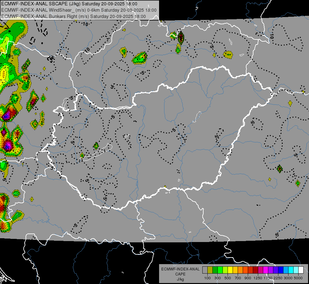
Task: Select the white swatch at the end of the legend
Action: (301, 270)
